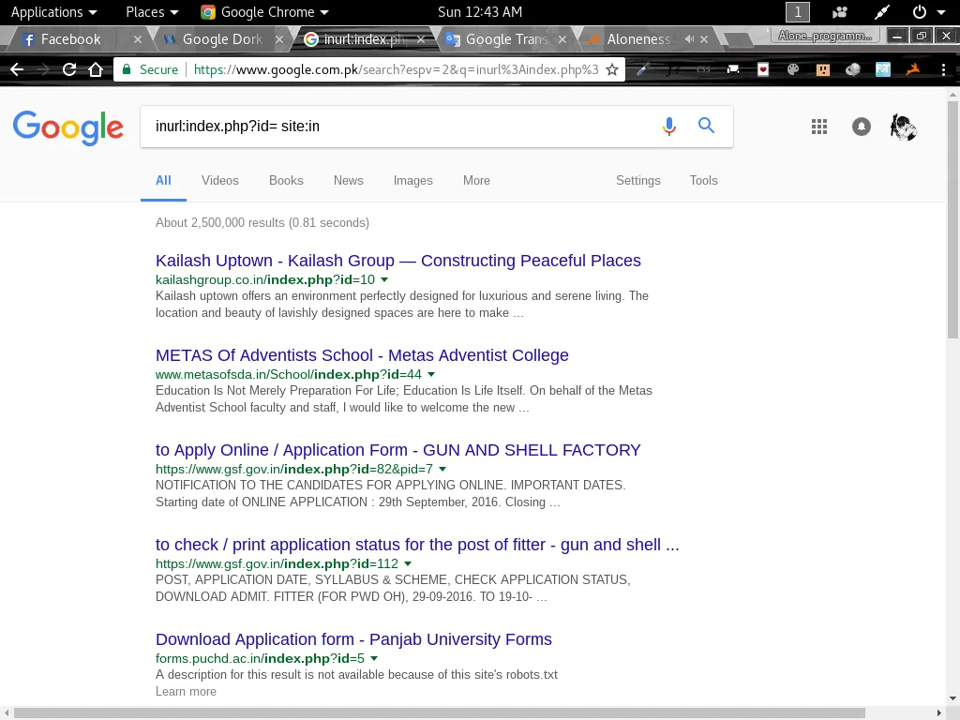Open the Google apps grid
This screenshot has height=720, width=960.
click(x=819, y=127)
